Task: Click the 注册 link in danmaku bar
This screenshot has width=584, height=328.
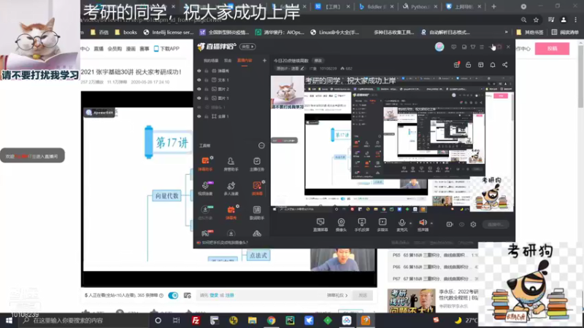Action: click(x=229, y=295)
